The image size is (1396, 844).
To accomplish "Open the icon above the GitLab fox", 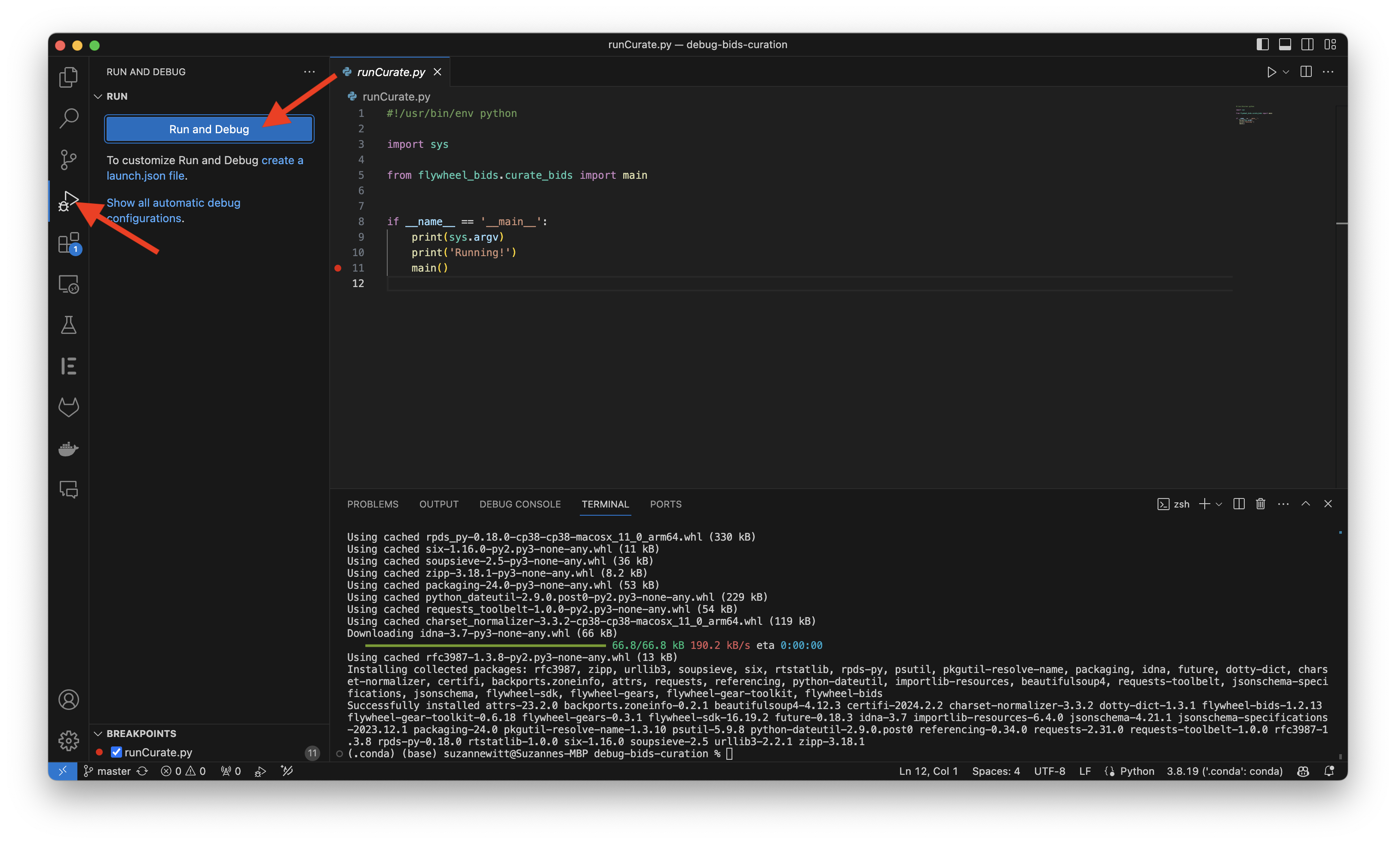I will (x=69, y=366).
